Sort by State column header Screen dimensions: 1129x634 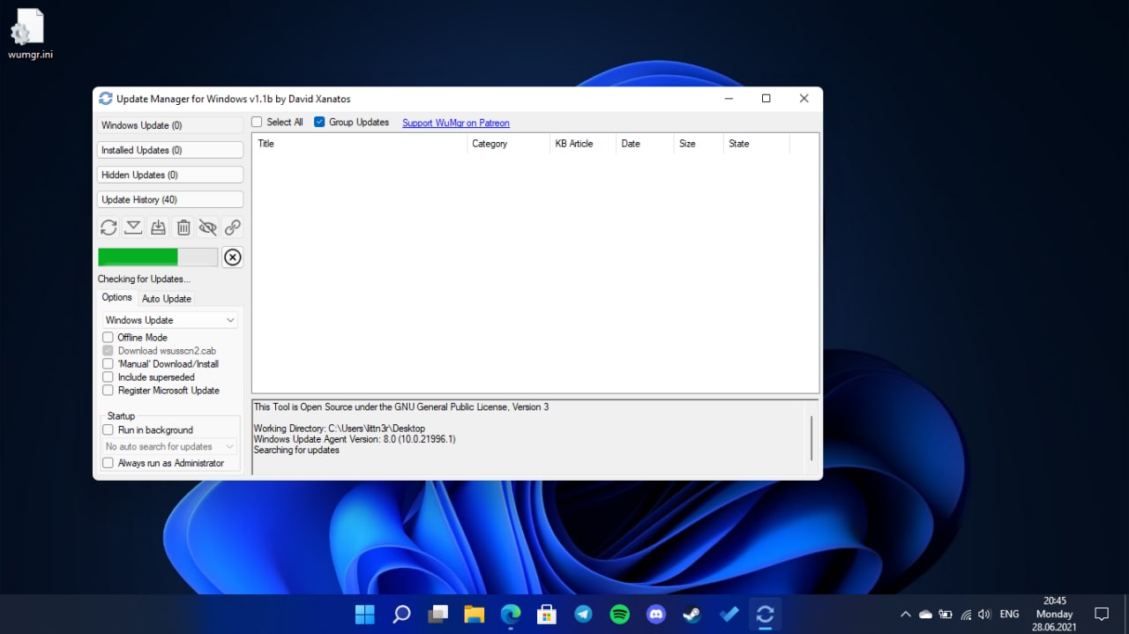(757, 144)
